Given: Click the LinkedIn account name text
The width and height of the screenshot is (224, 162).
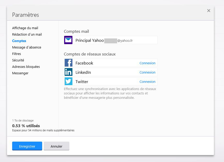Looking at the screenshot, I should click(83, 72).
